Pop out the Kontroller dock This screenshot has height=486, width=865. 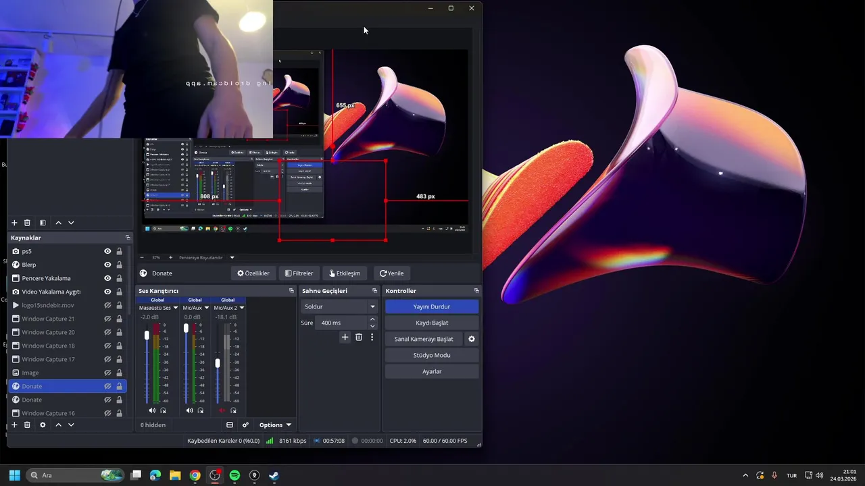pos(476,291)
